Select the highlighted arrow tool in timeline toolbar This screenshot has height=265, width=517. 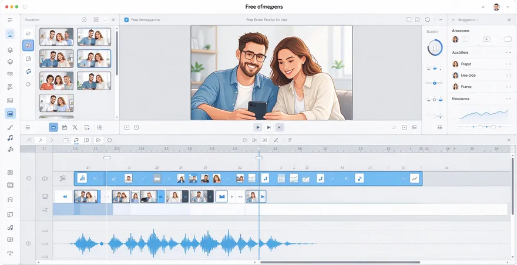point(41,140)
